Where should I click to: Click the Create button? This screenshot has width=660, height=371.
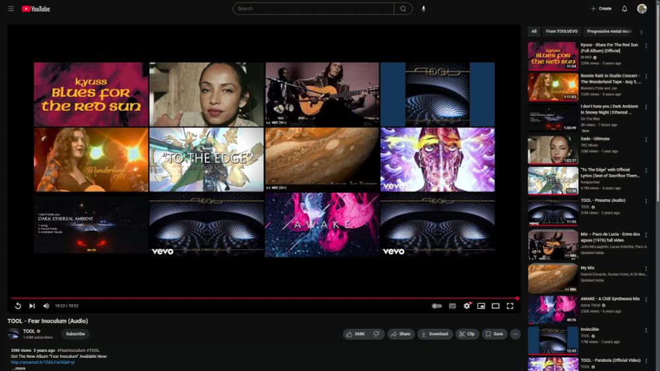[x=601, y=9]
